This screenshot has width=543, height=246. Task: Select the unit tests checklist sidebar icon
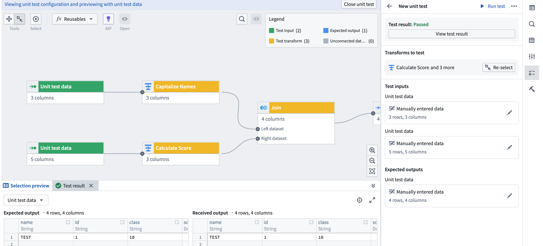pyautogui.click(x=532, y=73)
